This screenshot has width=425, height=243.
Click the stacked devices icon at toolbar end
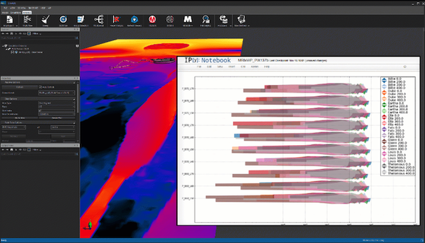pyautogui.click(x=241, y=20)
